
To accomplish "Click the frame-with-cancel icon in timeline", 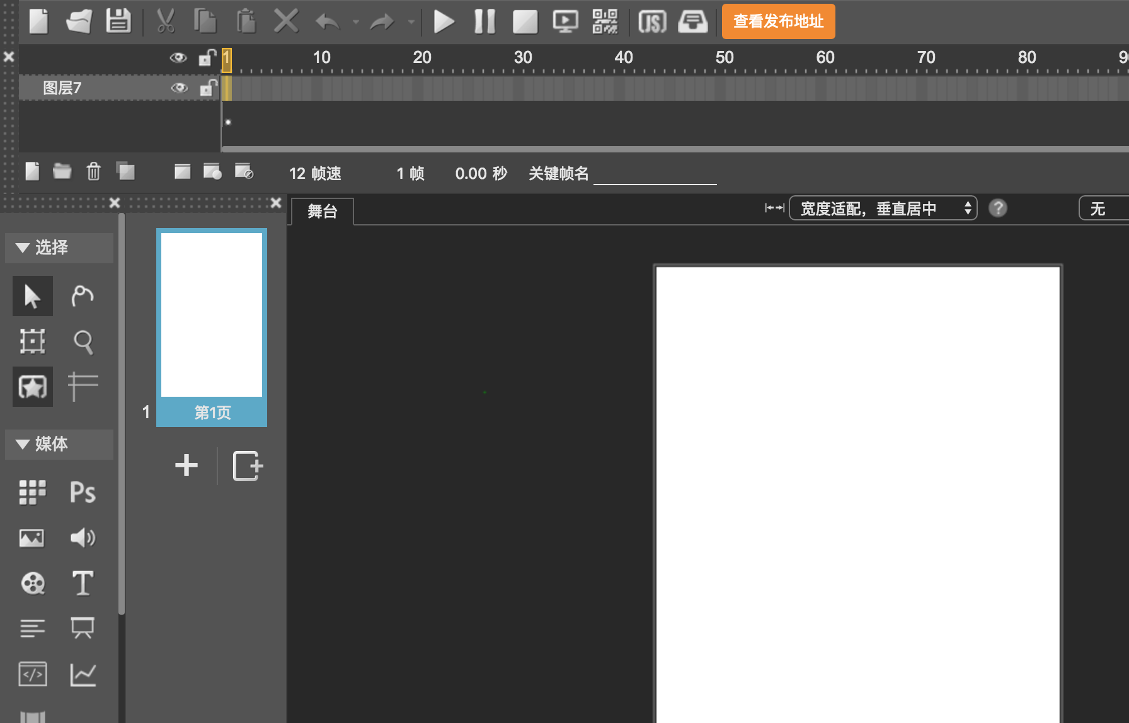I will tap(244, 171).
